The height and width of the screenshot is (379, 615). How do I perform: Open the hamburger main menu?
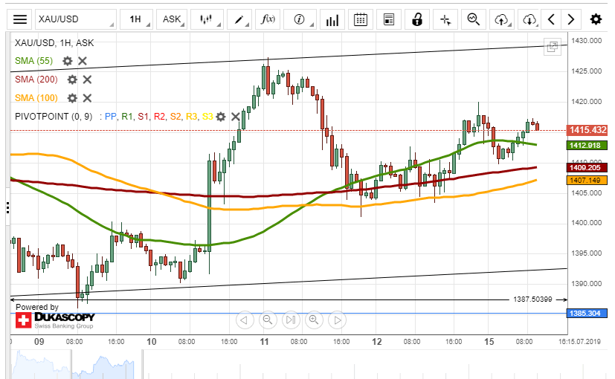point(19,19)
